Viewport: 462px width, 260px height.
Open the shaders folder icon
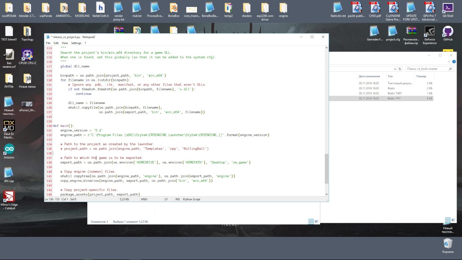pos(247,10)
